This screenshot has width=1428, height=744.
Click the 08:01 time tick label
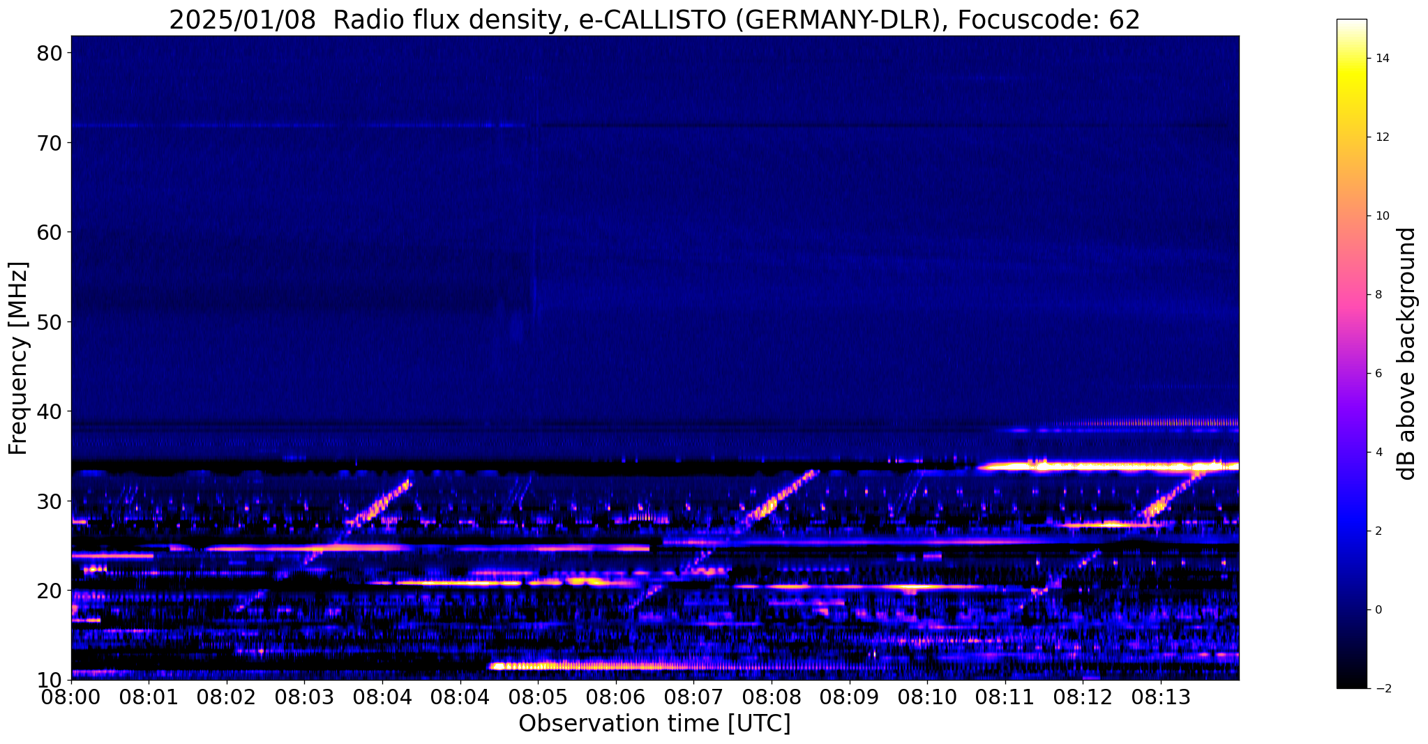149,697
